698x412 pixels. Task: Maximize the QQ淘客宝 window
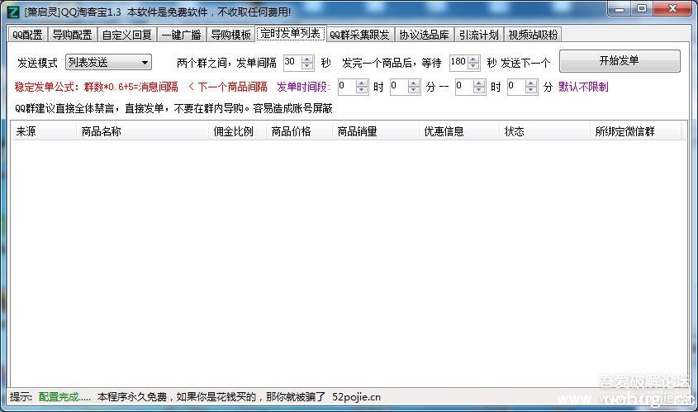642,9
